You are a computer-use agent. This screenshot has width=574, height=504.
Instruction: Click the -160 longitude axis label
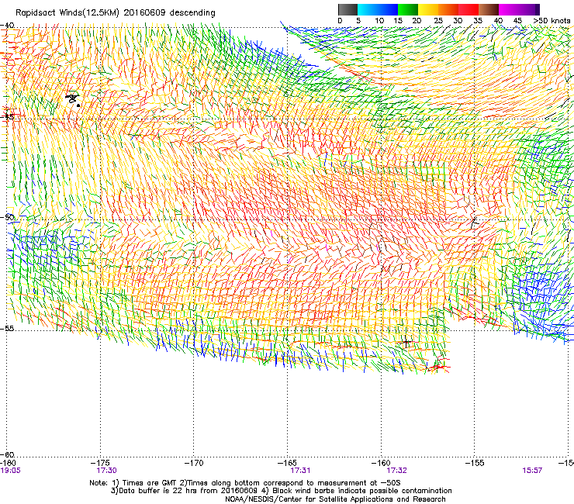381,463
